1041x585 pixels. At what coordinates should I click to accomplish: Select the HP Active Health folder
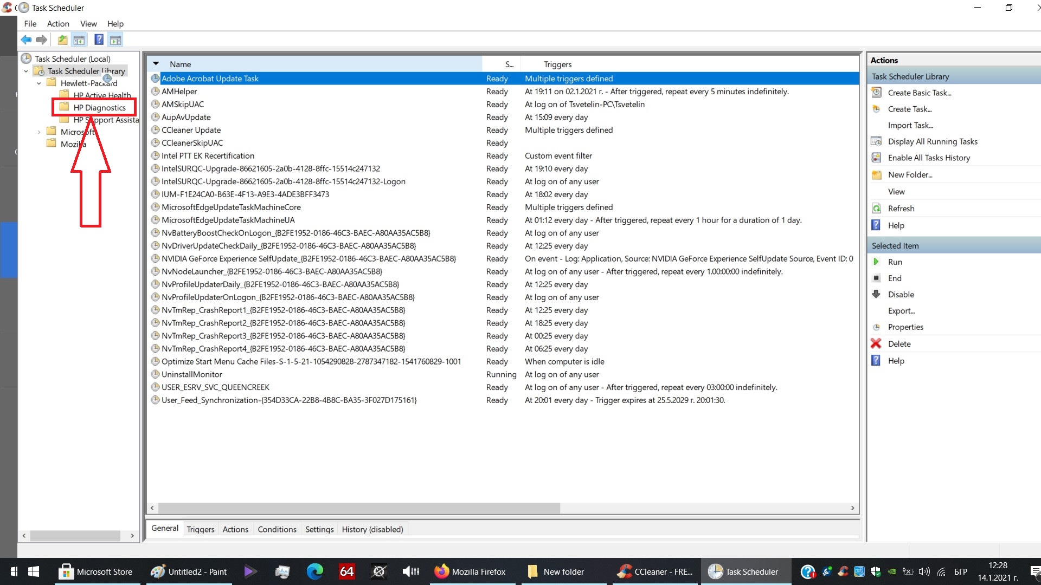pyautogui.click(x=102, y=95)
